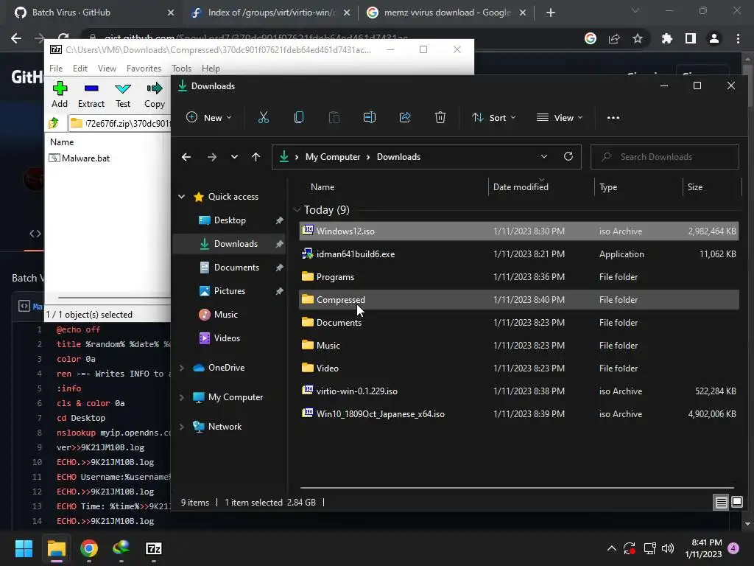Select Videos in navigation pane
Viewport: 754px width, 566px height.
pos(227,338)
